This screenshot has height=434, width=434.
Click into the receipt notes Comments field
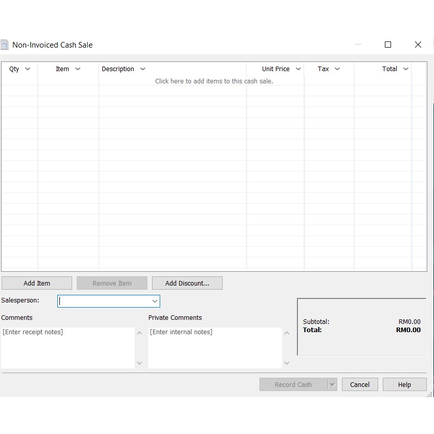(68, 348)
